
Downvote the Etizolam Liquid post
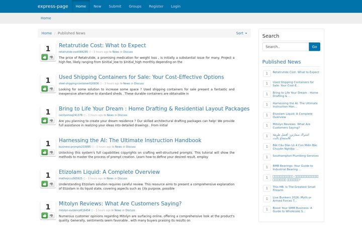click(x=51, y=184)
